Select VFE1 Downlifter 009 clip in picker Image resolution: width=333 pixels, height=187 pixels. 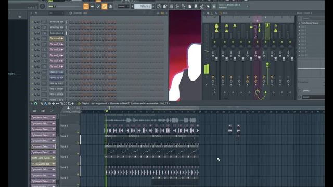coord(43,164)
